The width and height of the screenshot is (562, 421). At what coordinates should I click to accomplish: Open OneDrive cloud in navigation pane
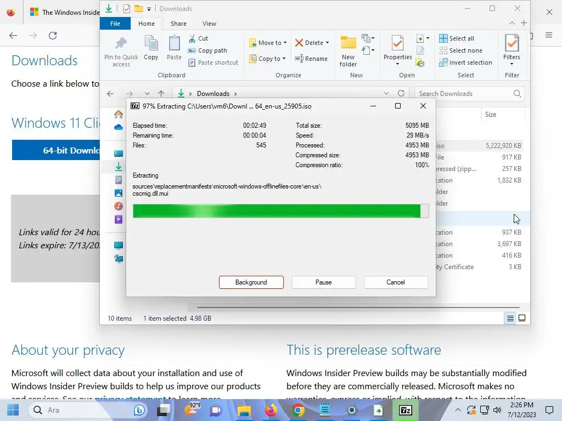click(119, 127)
